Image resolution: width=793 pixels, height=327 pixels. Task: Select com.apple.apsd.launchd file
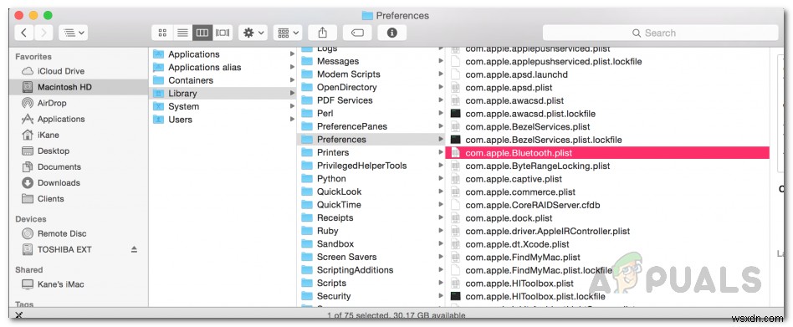(x=607, y=74)
